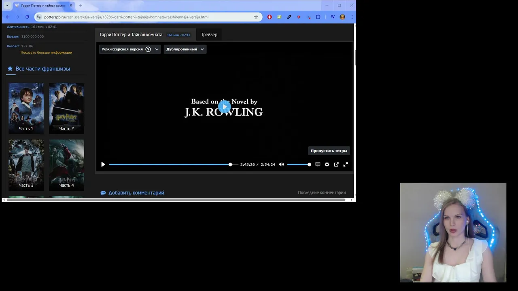
Task: Click the 161 мин. / 02:41 badge
Action: tap(178, 35)
